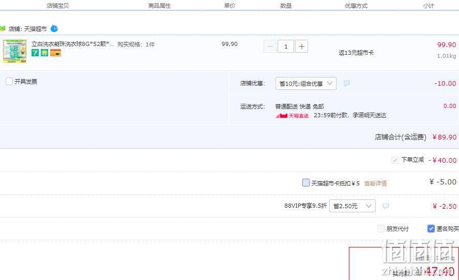Toggle the 下单立减 checkbox

pyautogui.click(x=395, y=160)
